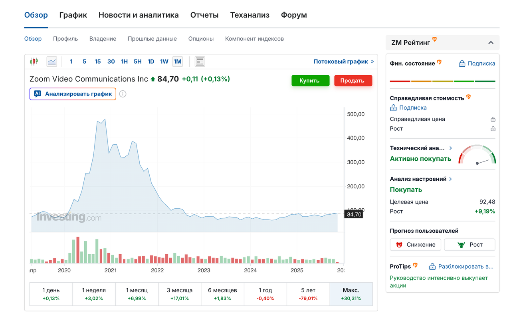511x321 pixels.
Task: Click the lock icon on Рост fair value row
Action: click(493, 129)
